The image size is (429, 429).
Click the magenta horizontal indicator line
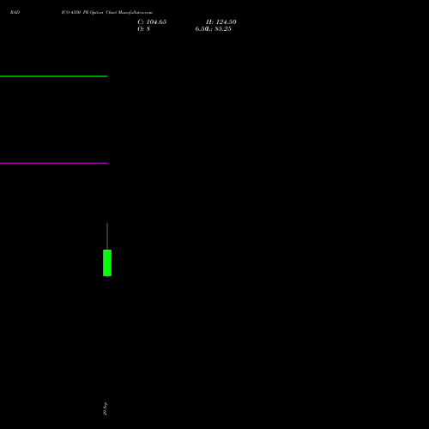pyautogui.click(x=53, y=163)
